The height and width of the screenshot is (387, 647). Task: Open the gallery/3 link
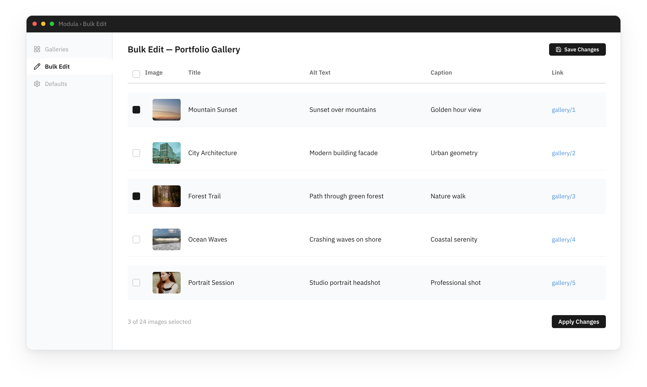[x=563, y=196]
